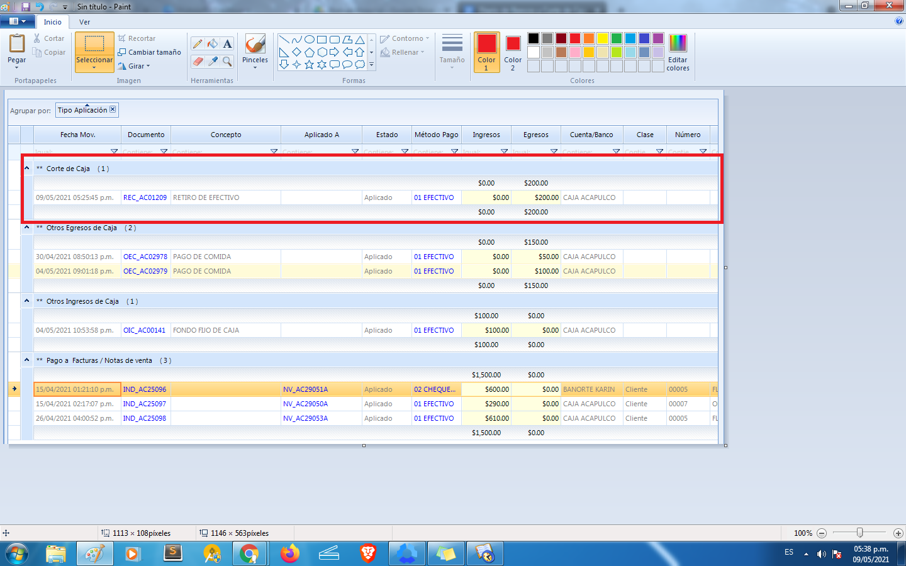
Task: Open Windows Start button
Action: click(17, 554)
